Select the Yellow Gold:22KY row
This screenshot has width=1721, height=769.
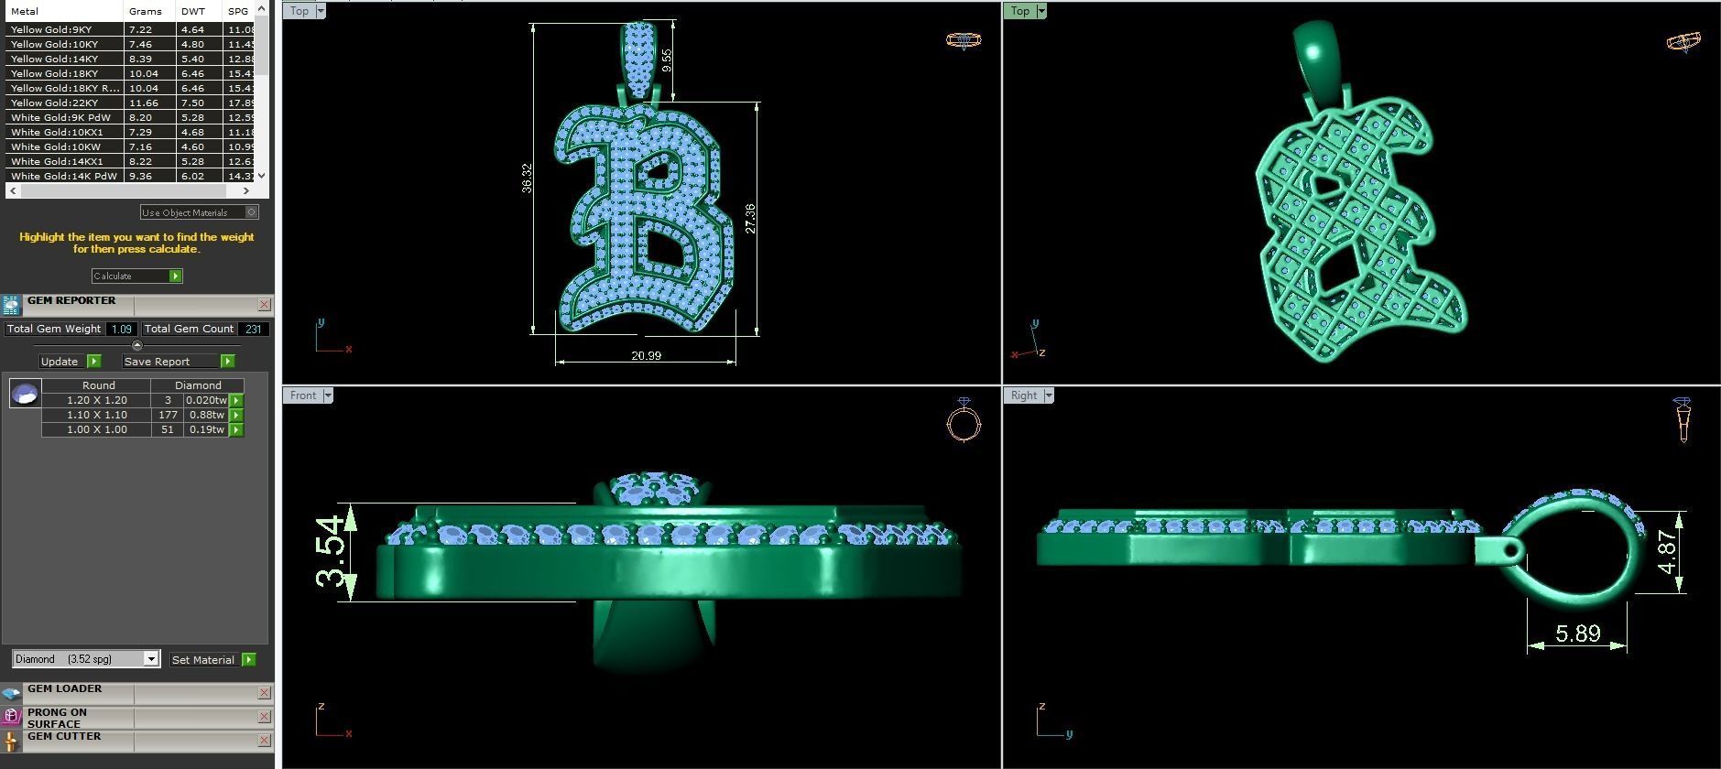tap(130, 103)
